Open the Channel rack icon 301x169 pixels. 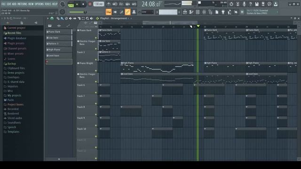click(x=198, y=12)
